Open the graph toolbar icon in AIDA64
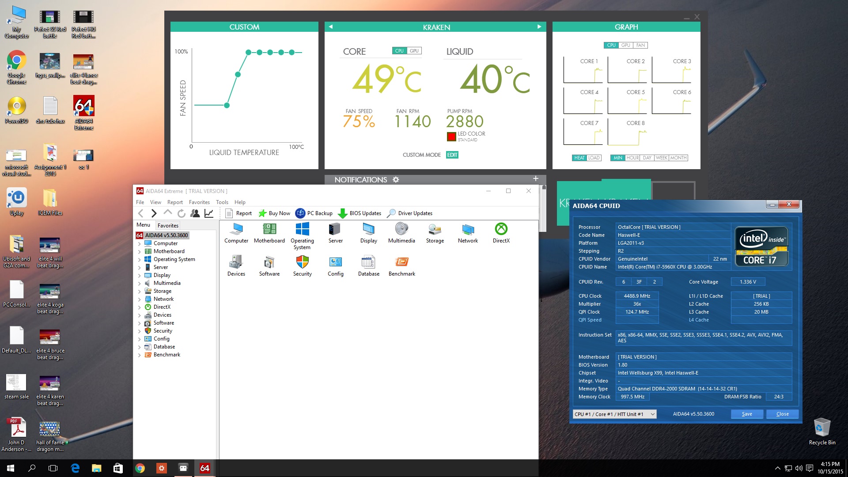This screenshot has height=477, width=848. point(209,213)
